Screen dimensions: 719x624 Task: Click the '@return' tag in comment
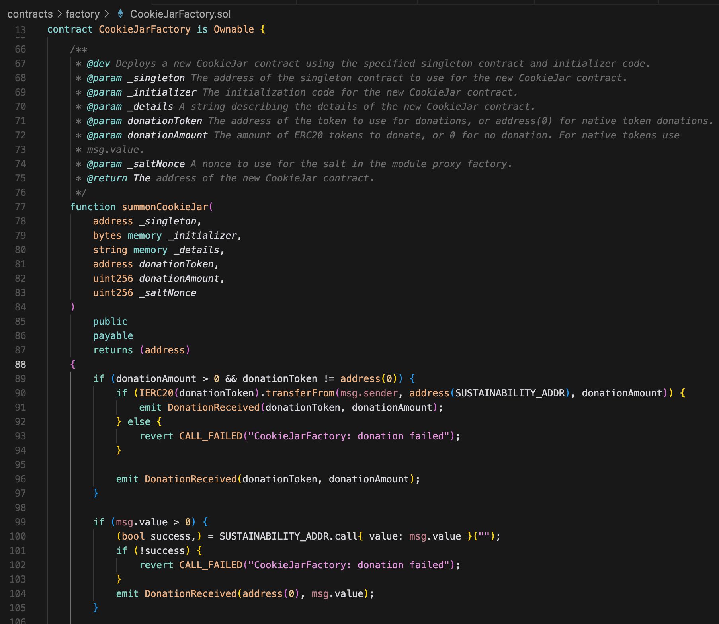[x=107, y=178]
